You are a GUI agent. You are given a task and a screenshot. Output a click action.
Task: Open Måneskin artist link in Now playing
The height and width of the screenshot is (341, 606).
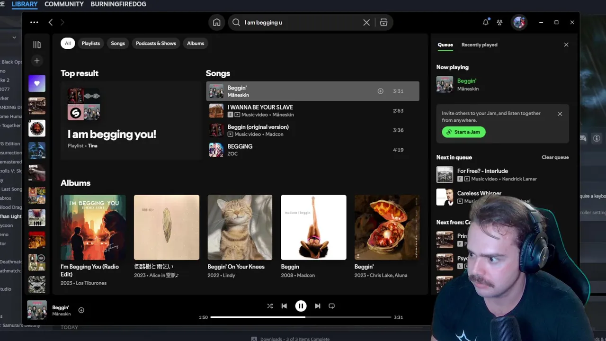(468, 89)
